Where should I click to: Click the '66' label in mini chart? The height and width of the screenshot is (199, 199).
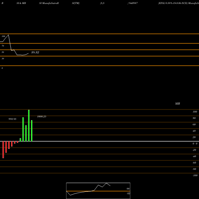pyautogui.click(x=128, y=189)
